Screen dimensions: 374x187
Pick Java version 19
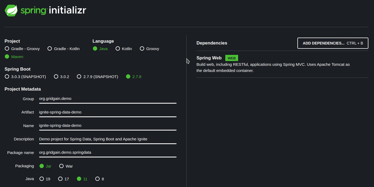45,179
